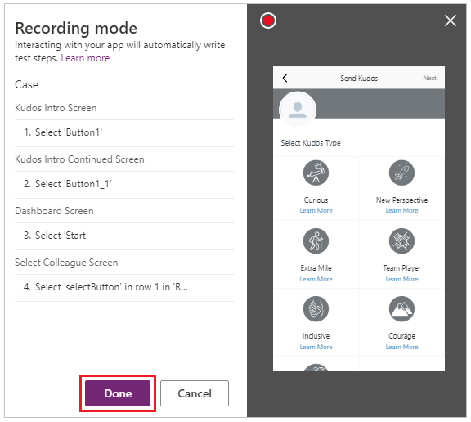This screenshot has height=422, width=471.
Task: Open Learn More under Inclusive
Action: 316,347
